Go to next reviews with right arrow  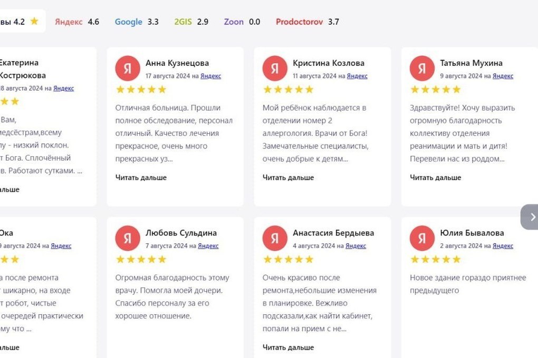[531, 217]
